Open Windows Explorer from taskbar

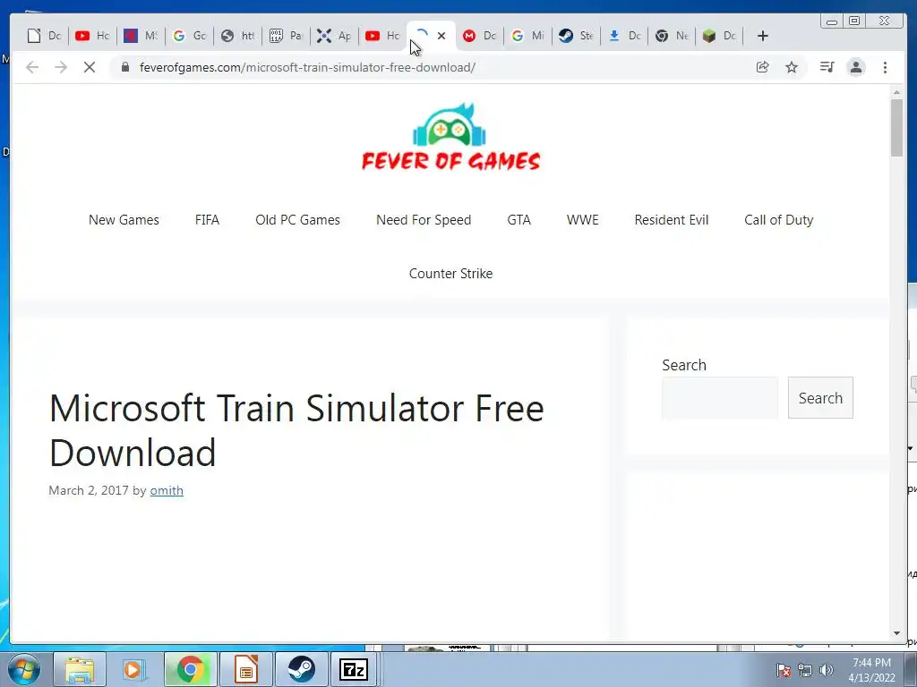(80, 669)
